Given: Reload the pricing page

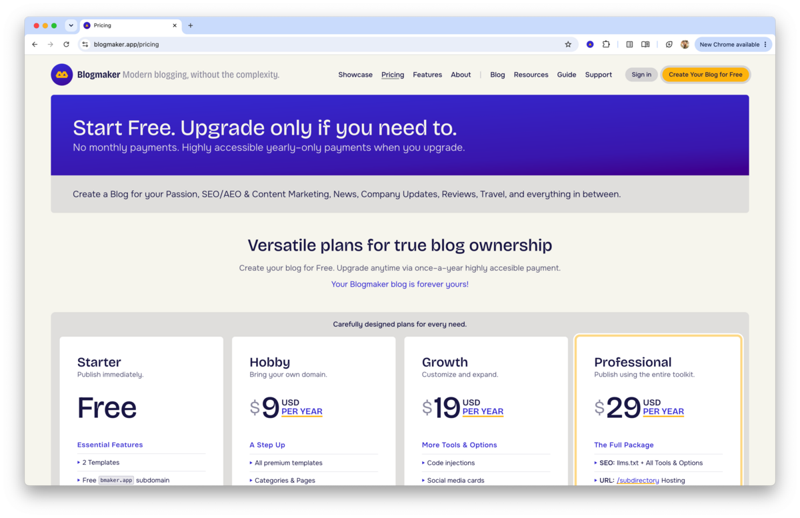Looking at the screenshot, I should (x=66, y=45).
